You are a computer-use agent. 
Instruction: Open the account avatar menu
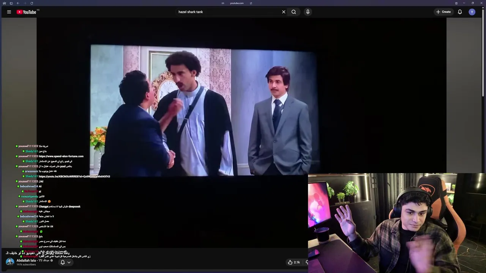coord(472,12)
